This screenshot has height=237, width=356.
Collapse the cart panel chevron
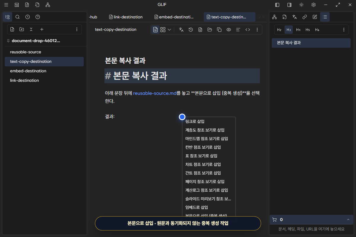[348, 220]
